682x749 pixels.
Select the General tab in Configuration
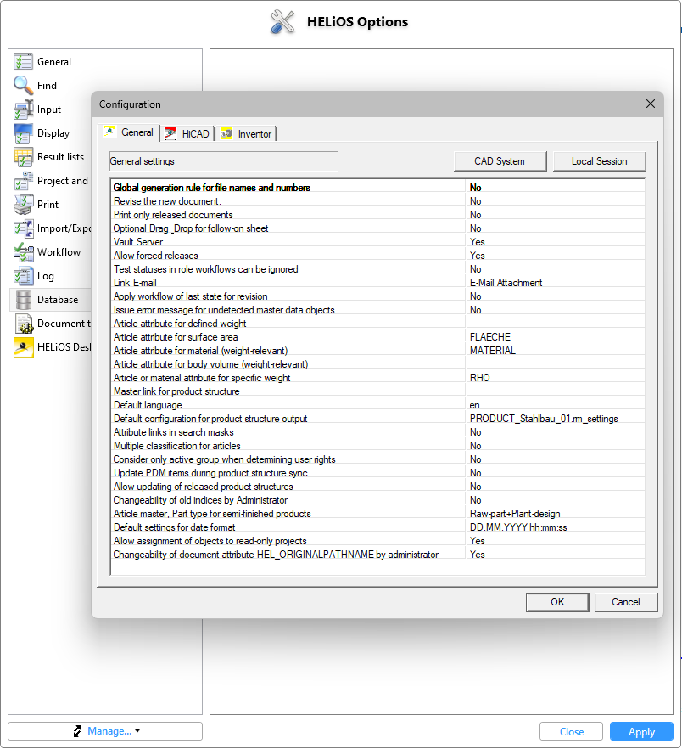pyautogui.click(x=129, y=132)
